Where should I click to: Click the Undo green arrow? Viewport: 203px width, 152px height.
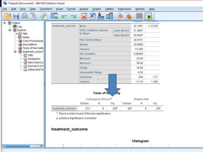tap(65, 16)
